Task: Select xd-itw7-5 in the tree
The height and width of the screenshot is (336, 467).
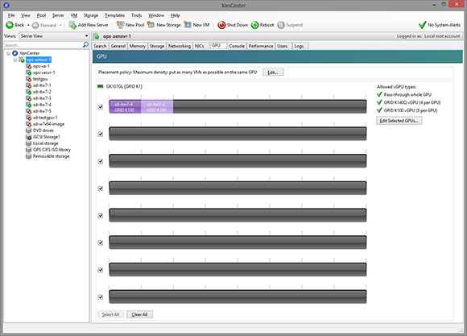Action: click(x=43, y=111)
